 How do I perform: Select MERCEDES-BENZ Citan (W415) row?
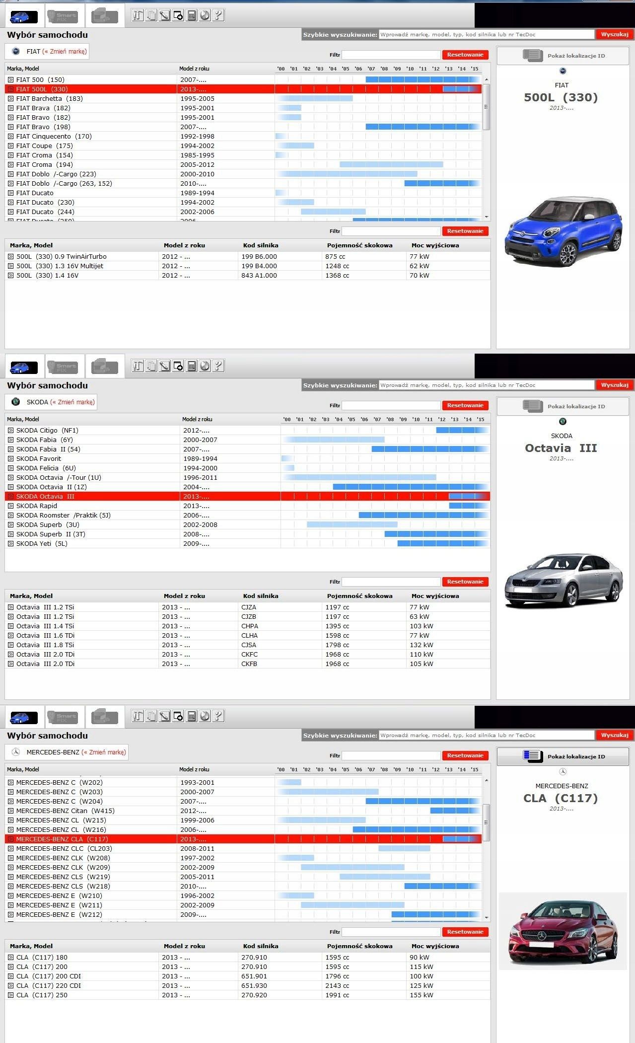(x=243, y=811)
